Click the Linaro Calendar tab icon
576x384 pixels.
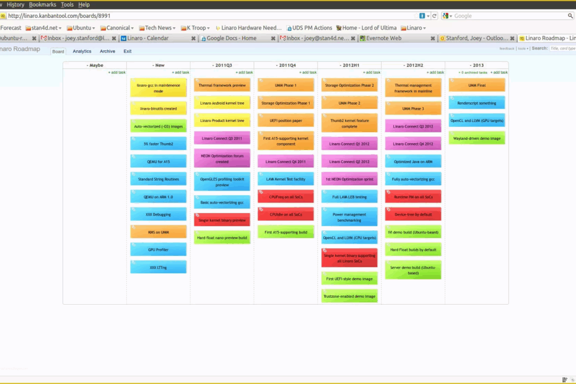point(123,37)
